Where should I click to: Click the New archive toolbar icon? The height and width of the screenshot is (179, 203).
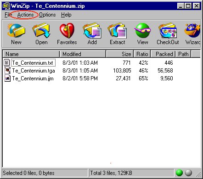(x=16, y=31)
